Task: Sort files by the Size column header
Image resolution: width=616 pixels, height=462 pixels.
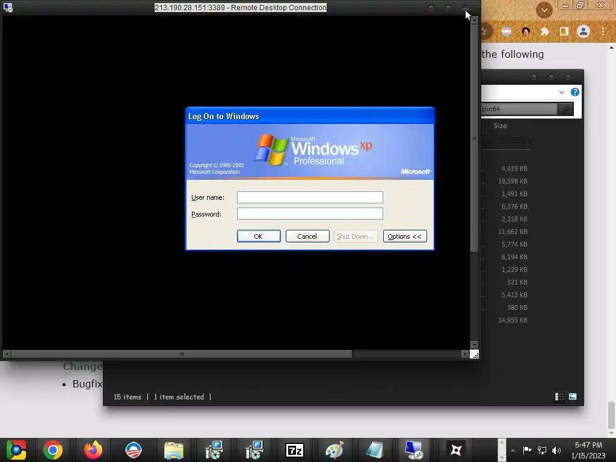Action: (x=500, y=126)
